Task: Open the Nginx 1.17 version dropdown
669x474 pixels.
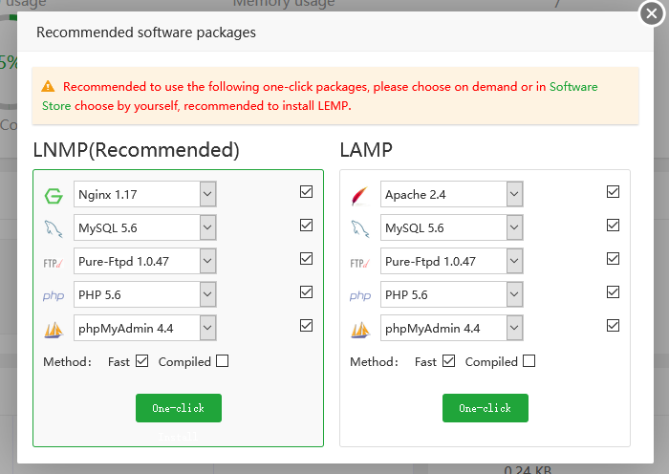Action: tap(208, 195)
